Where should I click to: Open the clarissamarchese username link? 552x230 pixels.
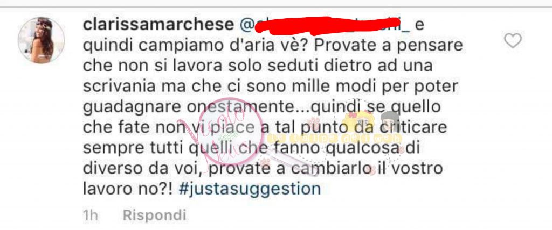pyautogui.click(x=158, y=25)
